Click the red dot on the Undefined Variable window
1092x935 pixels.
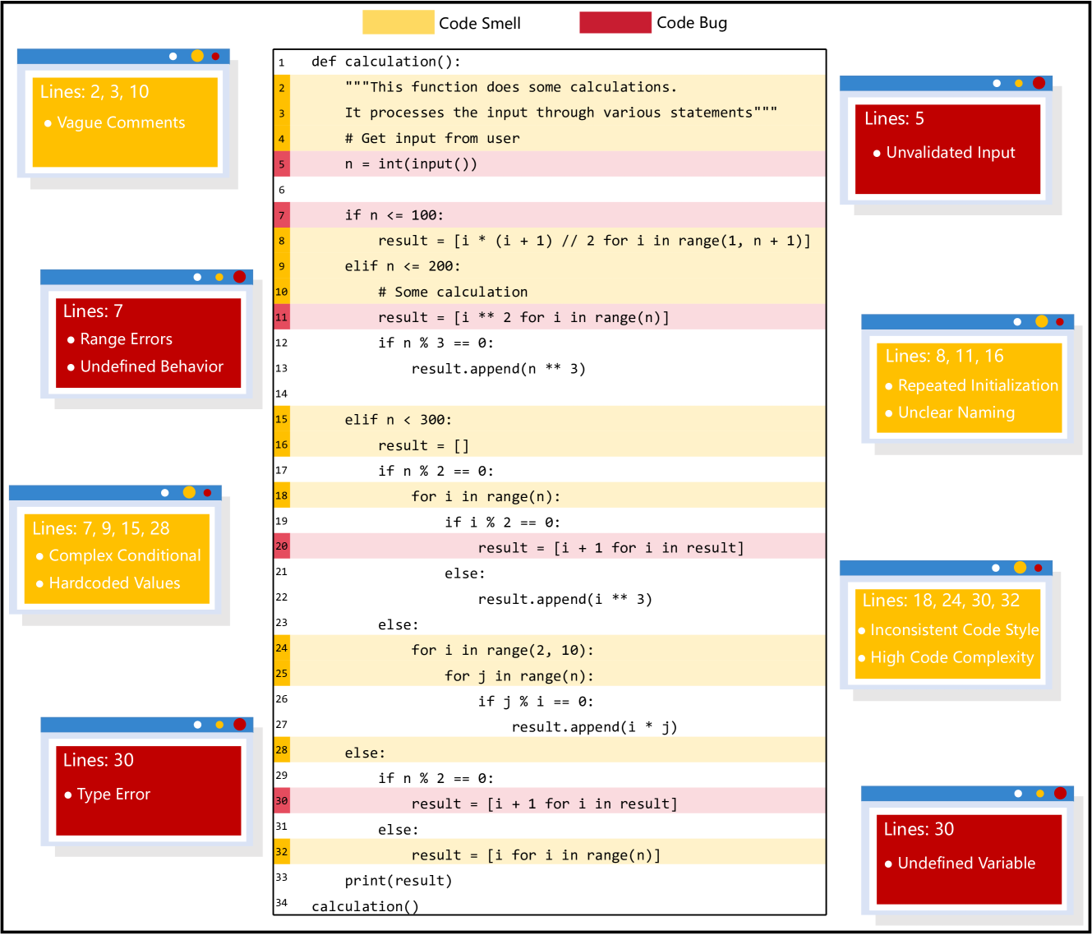[1060, 793]
